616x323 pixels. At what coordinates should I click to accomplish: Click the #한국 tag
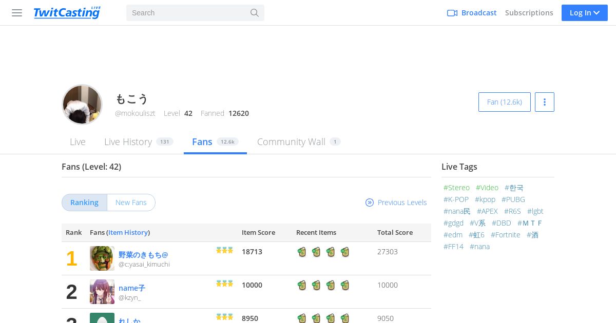[x=514, y=188]
